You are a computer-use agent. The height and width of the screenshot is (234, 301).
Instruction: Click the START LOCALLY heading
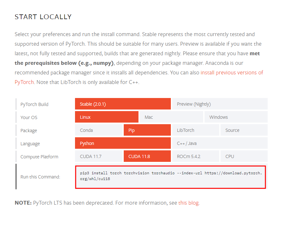43,17
